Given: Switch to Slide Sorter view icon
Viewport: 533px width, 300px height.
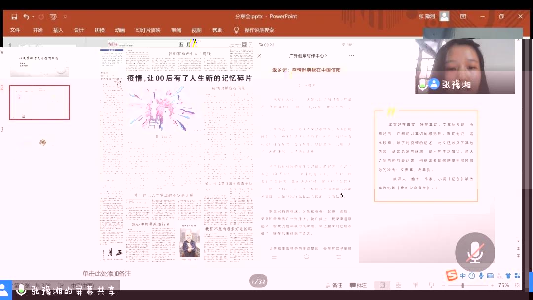Looking at the screenshot, I should pyautogui.click(x=399, y=285).
